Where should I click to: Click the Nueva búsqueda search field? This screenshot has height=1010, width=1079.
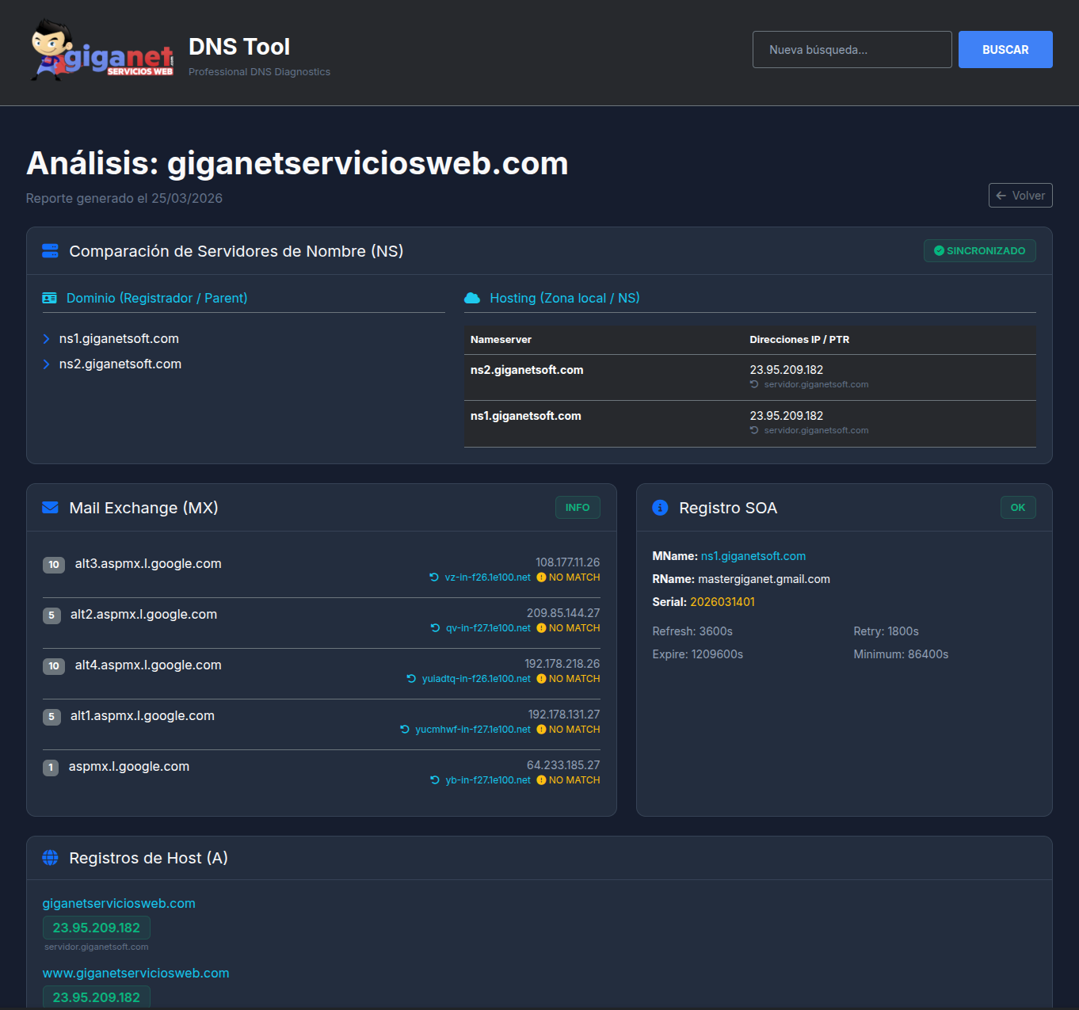pyautogui.click(x=852, y=49)
